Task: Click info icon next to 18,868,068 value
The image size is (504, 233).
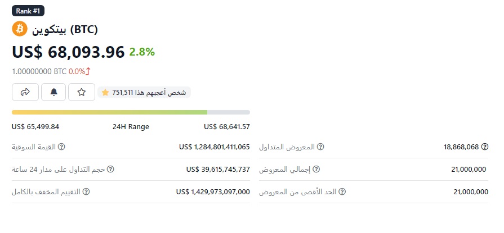Action: click(484, 147)
